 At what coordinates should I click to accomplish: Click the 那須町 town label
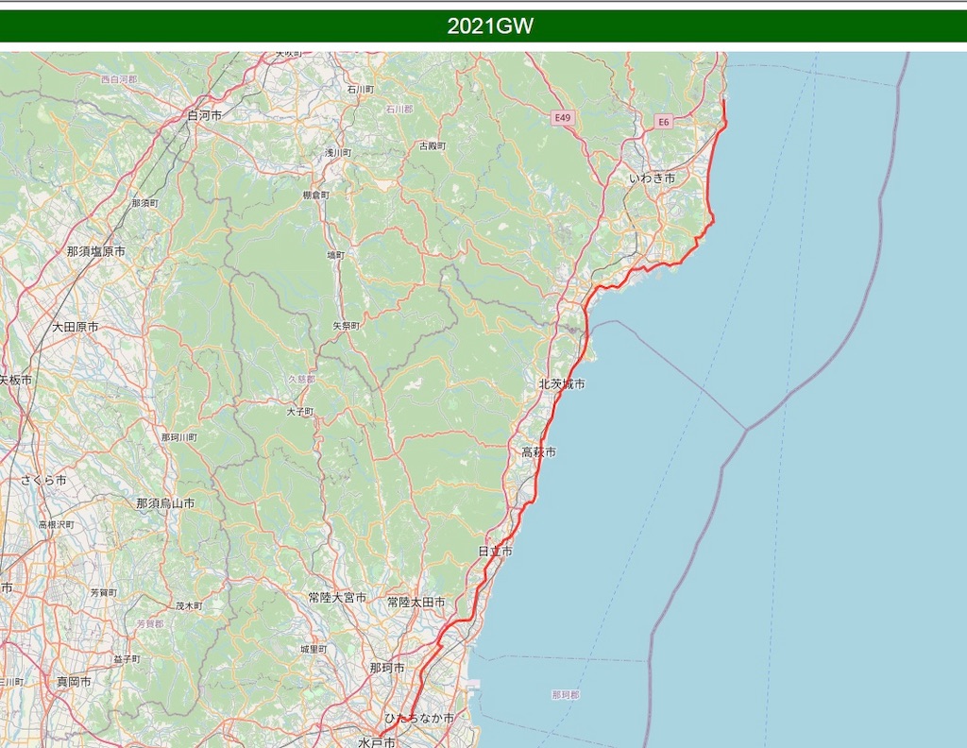point(144,203)
